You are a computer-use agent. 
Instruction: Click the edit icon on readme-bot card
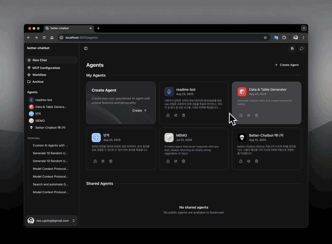click(176, 115)
